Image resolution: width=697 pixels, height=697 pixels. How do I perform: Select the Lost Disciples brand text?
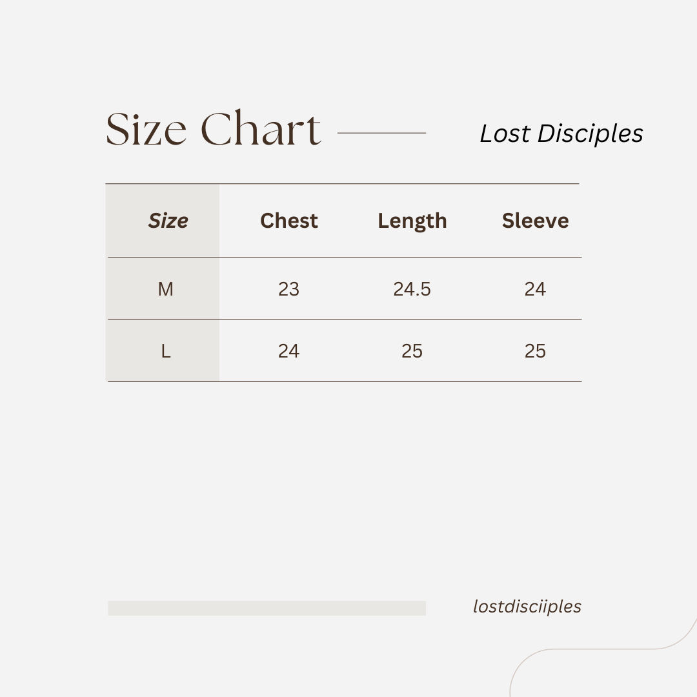[x=561, y=134]
